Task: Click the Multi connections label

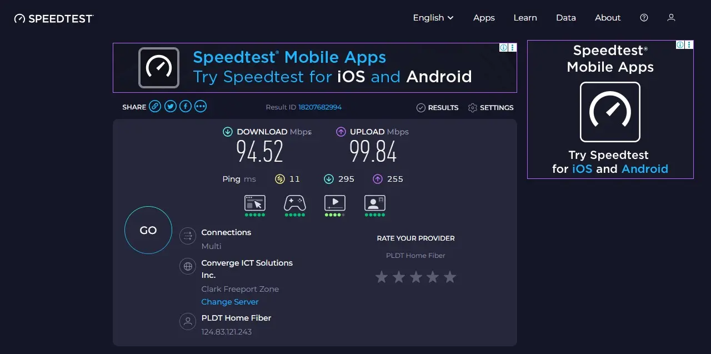Action: (x=211, y=246)
